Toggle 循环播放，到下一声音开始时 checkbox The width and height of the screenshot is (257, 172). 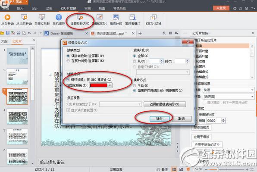coord(204,103)
